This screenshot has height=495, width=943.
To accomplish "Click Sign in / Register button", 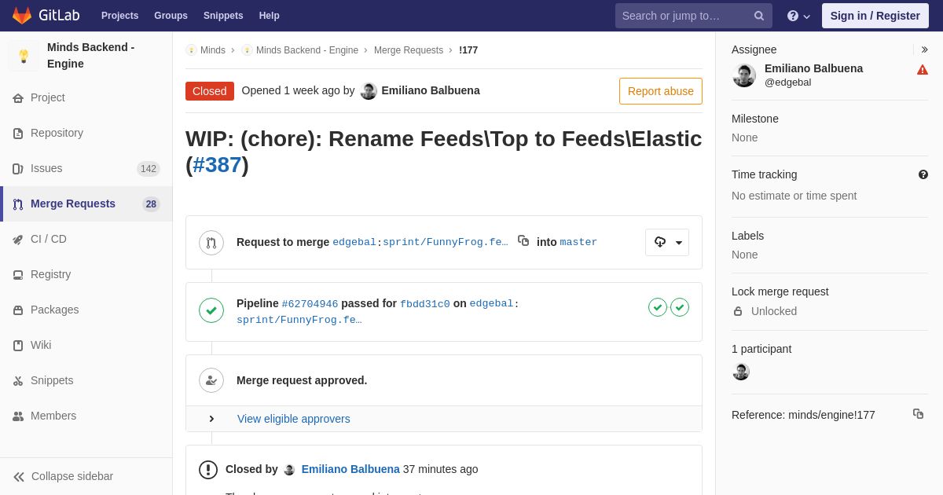I will (875, 16).
